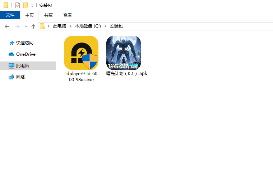This screenshot has width=273, height=183.
Task: Click the Properties checkmark icon in quick access toolbar
Action: tap(18, 5)
